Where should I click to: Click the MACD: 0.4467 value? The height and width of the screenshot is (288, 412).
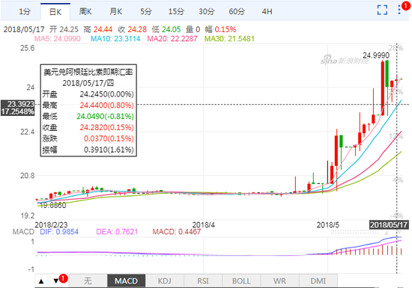(177, 232)
